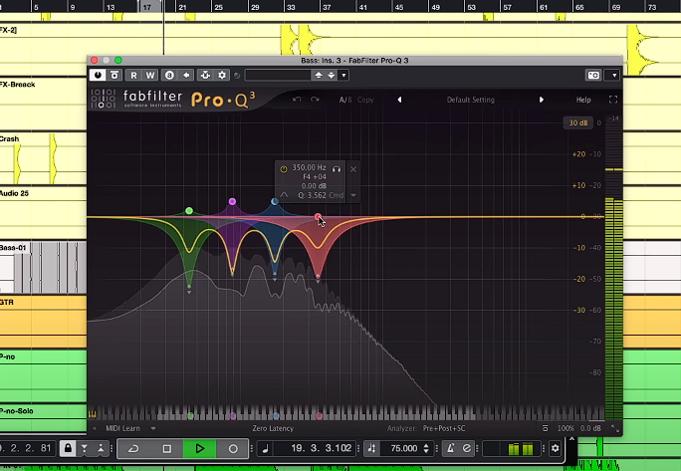Click the transport Record button
The image size is (681, 471).
[233, 448]
